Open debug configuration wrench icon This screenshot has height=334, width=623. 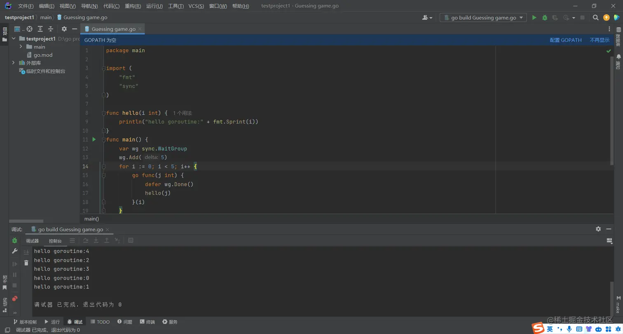point(15,251)
